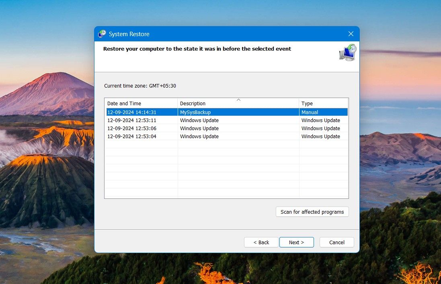441x284 pixels.
Task: Click the Type cell of the 12:53:04 row
Action: (x=320, y=137)
